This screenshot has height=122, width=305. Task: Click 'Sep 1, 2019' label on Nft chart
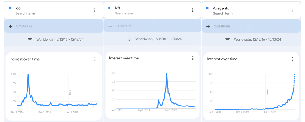(x=144, y=110)
